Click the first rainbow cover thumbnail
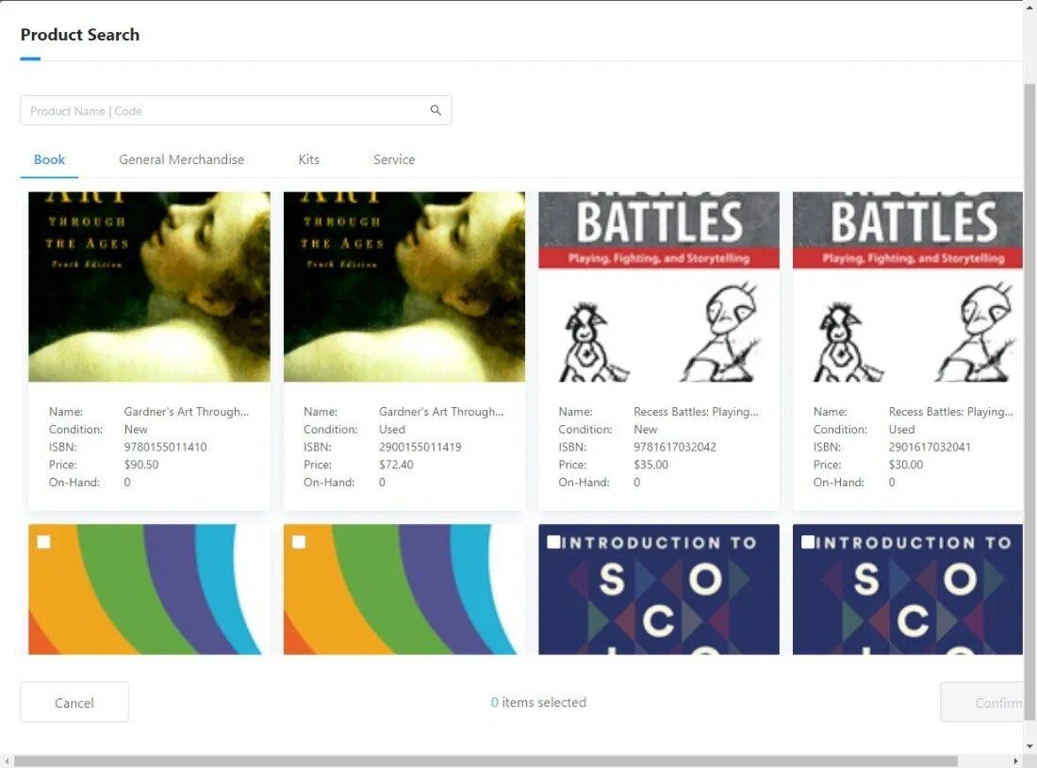This screenshot has width=1037, height=768. (x=149, y=589)
